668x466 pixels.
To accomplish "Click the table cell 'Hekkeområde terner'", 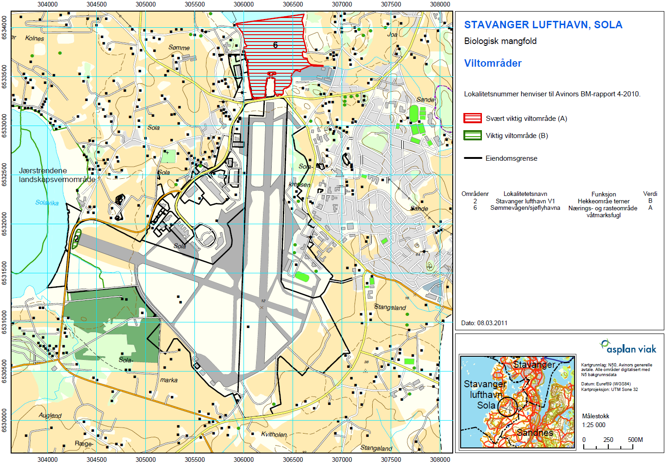I will tap(604, 202).
